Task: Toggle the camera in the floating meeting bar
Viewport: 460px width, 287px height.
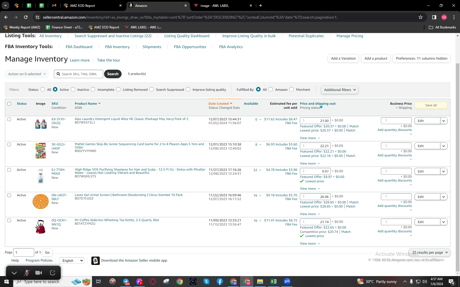Action: pyautogui.click(x=39, y=273)
